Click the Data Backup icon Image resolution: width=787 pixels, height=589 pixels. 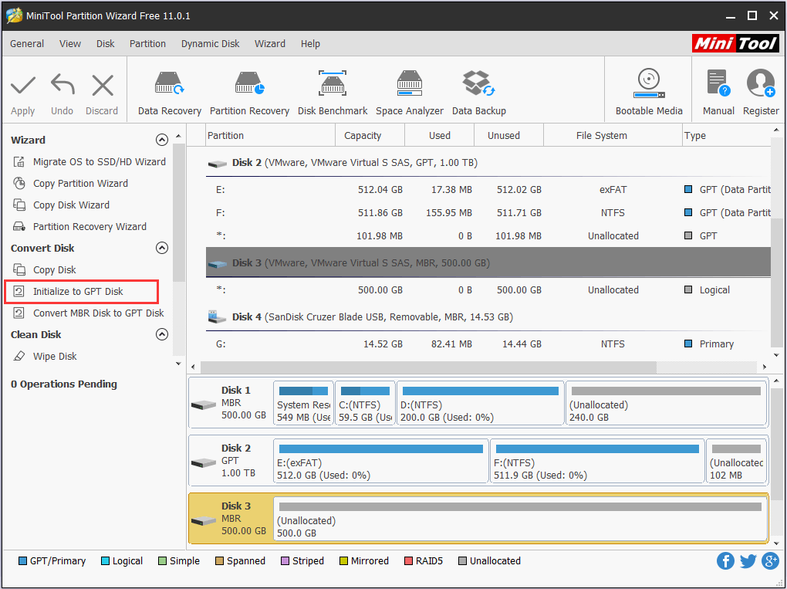(478, 93)
